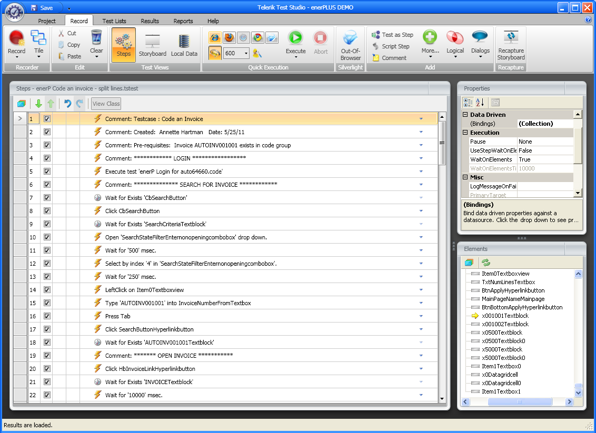Collapse the Data Driven property section
The width and height of the screenshot is (596, 433).
pyautogui.click(x=465, y=115)
